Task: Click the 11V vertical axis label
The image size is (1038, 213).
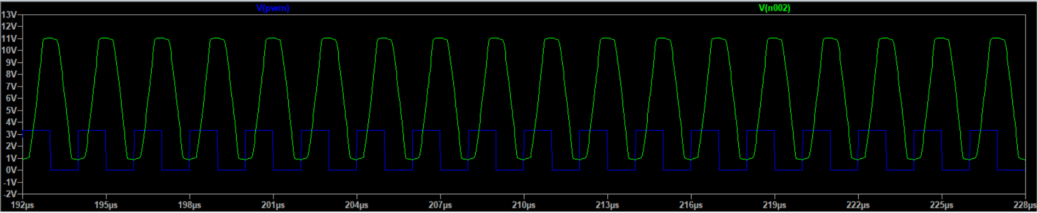Action: coord(9,38)
